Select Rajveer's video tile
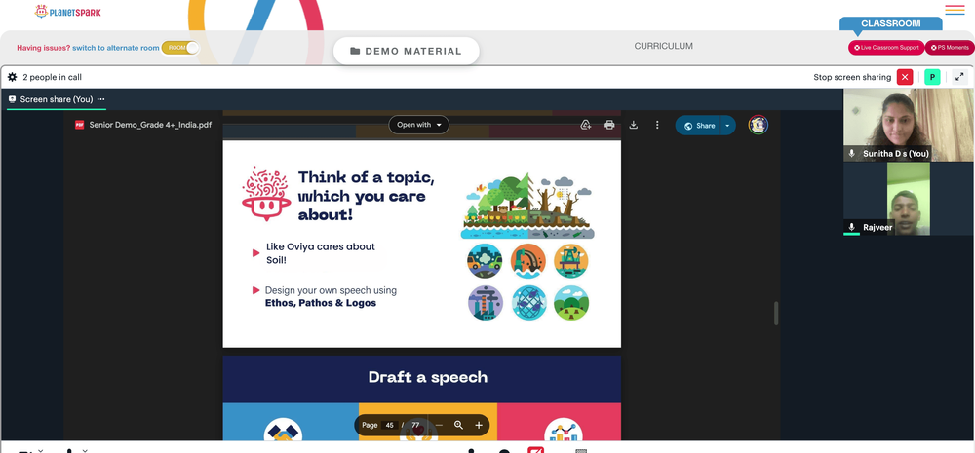Image resolution: width=975 pixels, height=453 pixels. (x=909, y=199)
